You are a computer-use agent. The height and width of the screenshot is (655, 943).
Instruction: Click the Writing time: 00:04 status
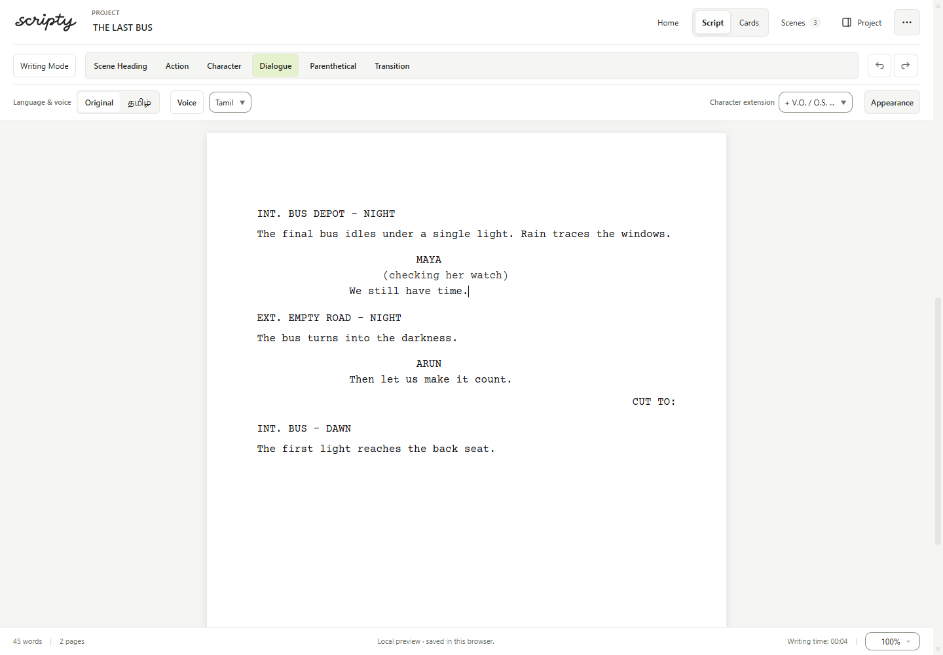pos(817,641)
